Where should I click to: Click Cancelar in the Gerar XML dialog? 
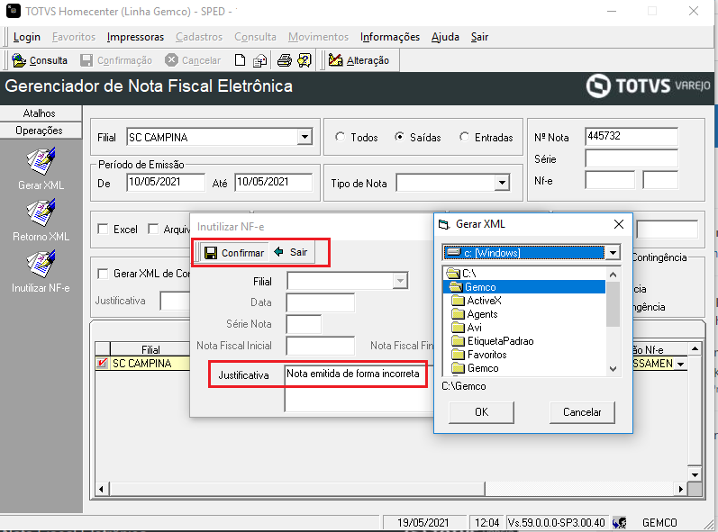click(582, 412)
